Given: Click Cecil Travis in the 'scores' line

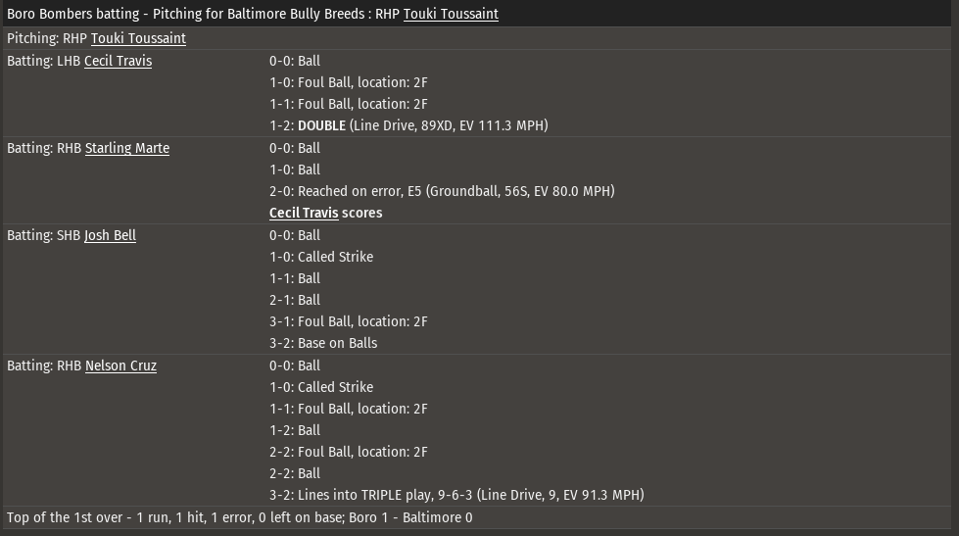Looking at the screenshot, I should tap(304, 213).
